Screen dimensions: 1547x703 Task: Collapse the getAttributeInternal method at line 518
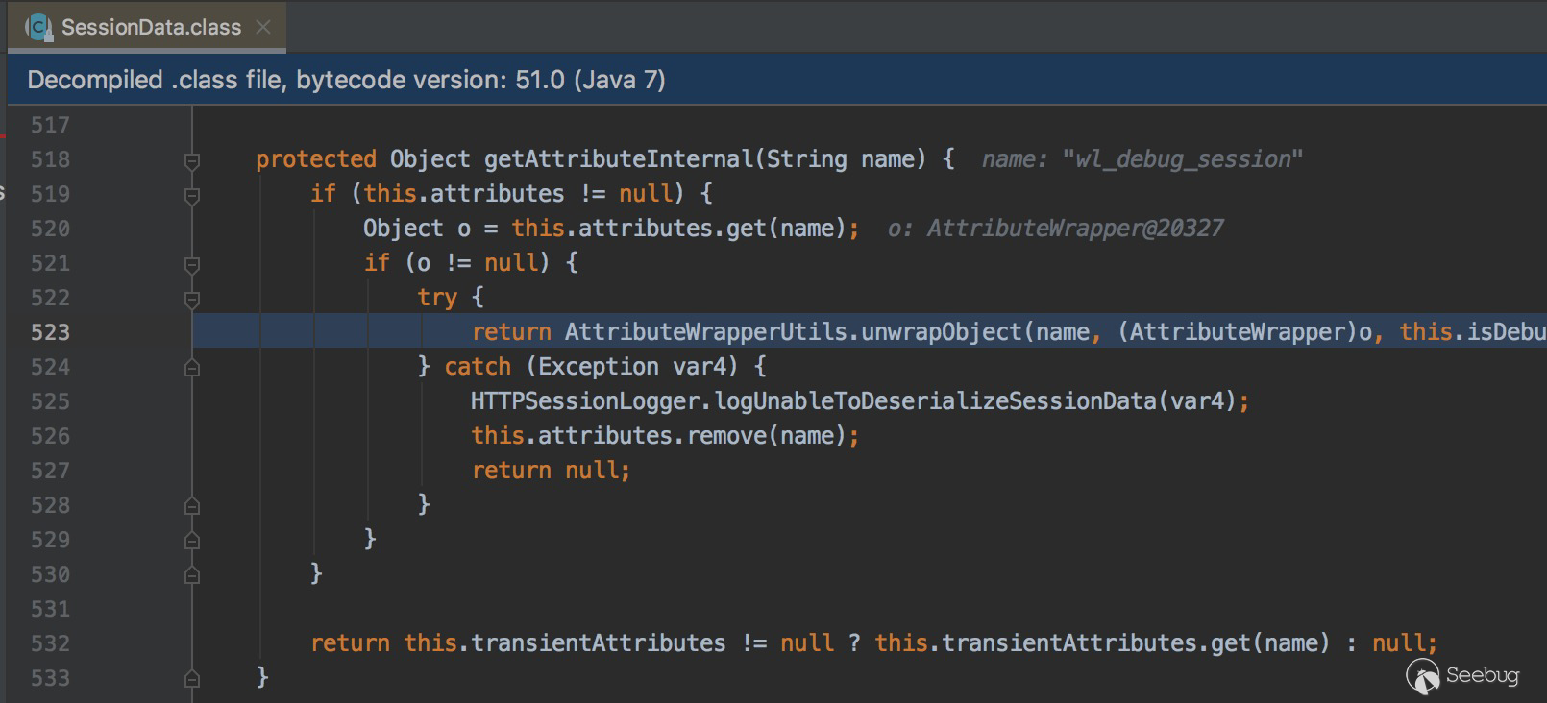point(192,160)
